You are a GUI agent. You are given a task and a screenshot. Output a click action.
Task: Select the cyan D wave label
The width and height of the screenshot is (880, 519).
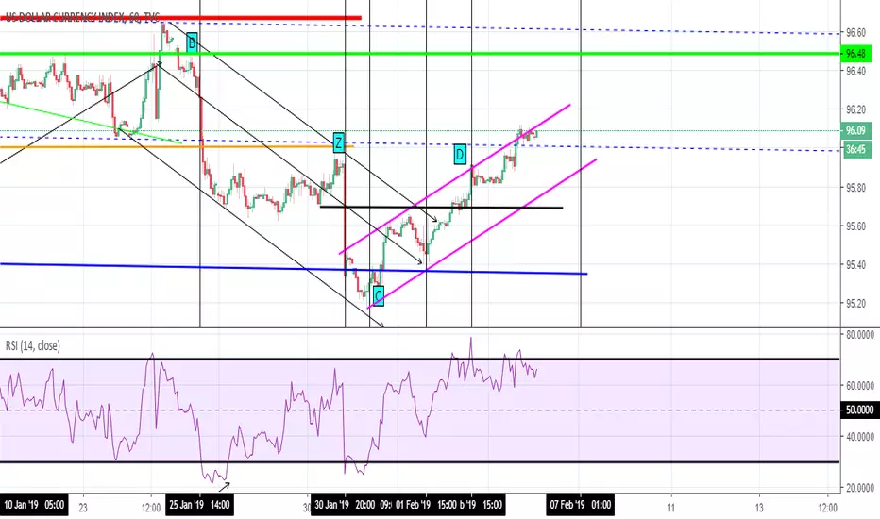[x=460, y=155]
